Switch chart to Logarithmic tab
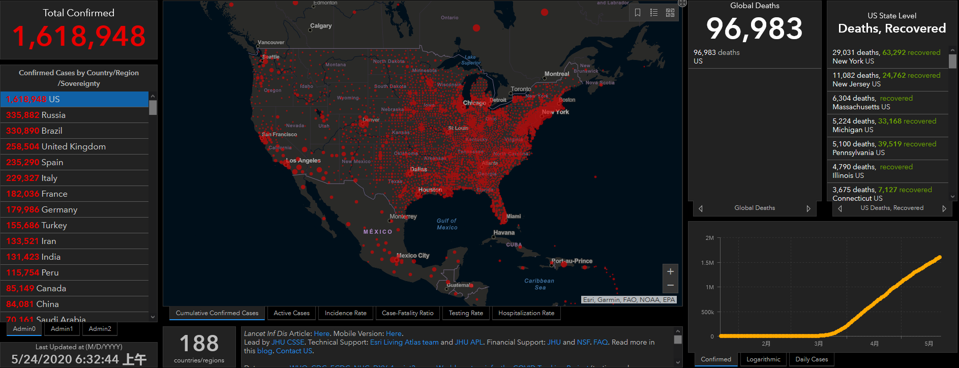Screen dimensions: 959x368 coord(763,359)
